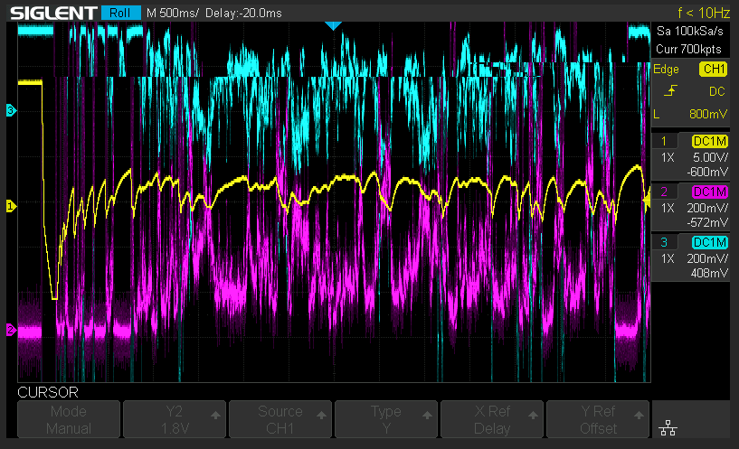The height and width of the screenshot is (449, 739).
Task: Click channel 2 -572mV offset value
Action: click(707, 222)
